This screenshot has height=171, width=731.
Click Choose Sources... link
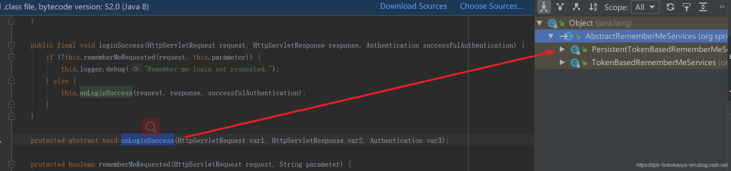pos(491,6)
